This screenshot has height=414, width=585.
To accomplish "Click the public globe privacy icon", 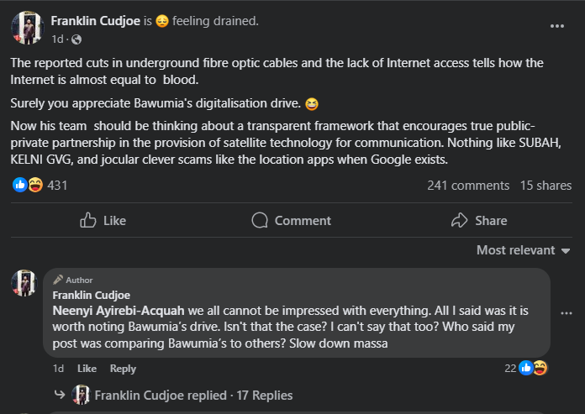I will click(x=76, y=39).
